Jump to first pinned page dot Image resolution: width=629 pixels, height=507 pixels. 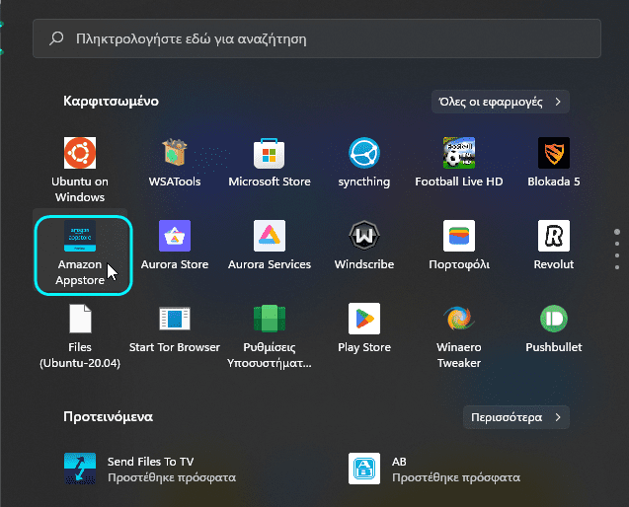pos(617,232)
